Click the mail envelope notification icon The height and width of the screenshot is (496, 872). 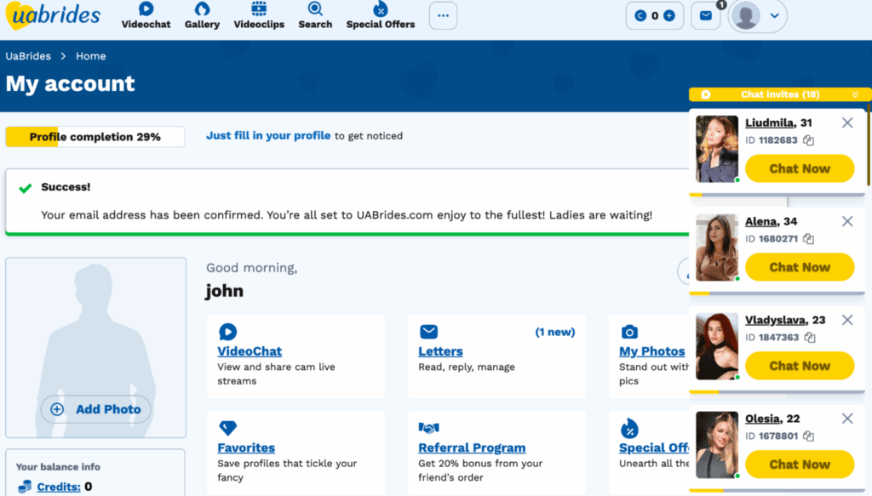pos(705,15)
